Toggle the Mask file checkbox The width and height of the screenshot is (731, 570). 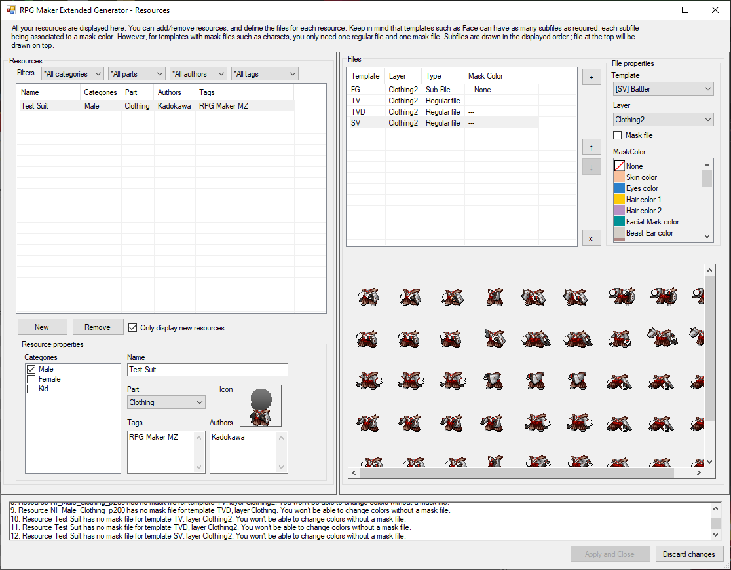pyautogui.click(x=617, y=135)
